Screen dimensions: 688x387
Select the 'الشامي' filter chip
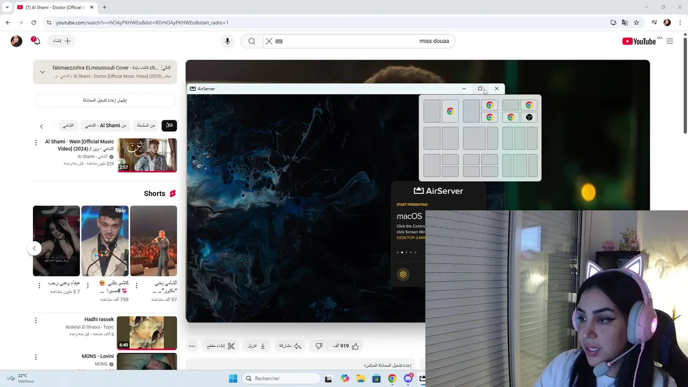click(x=68, y=125)
